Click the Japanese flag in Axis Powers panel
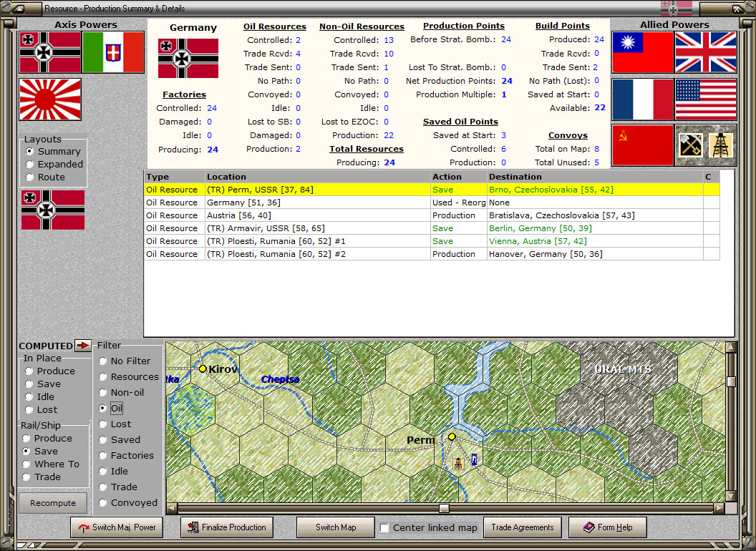The image size is (756, 551). click(49, 99)
